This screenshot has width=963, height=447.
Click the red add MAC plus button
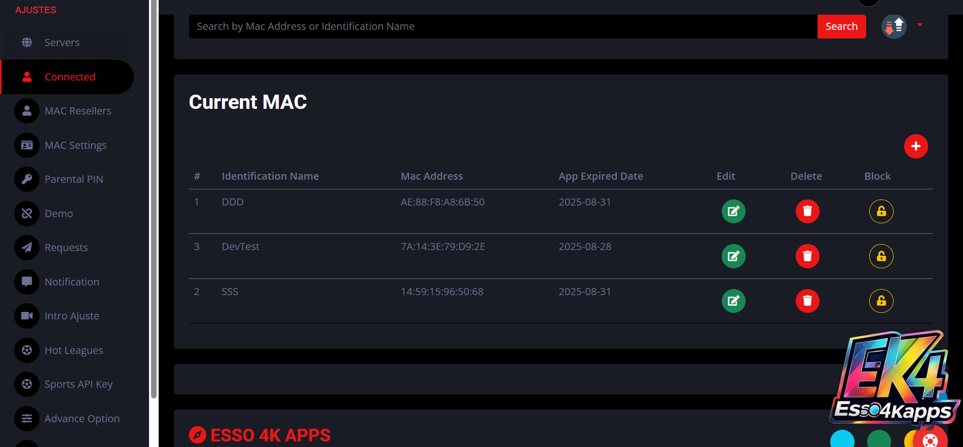click(x=915, y=146)
